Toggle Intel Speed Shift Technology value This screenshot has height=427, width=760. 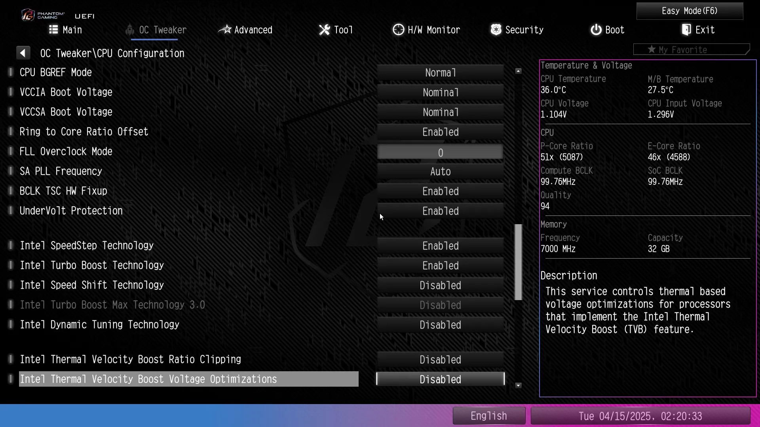pyautogui.click(x=440, y=285)
